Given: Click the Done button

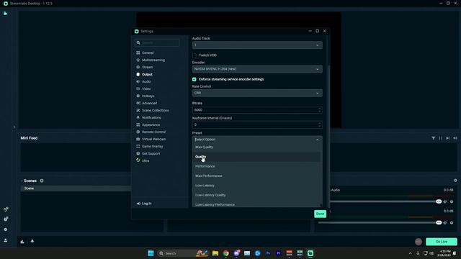Looking at the screenshot, I should pos(320,214).
